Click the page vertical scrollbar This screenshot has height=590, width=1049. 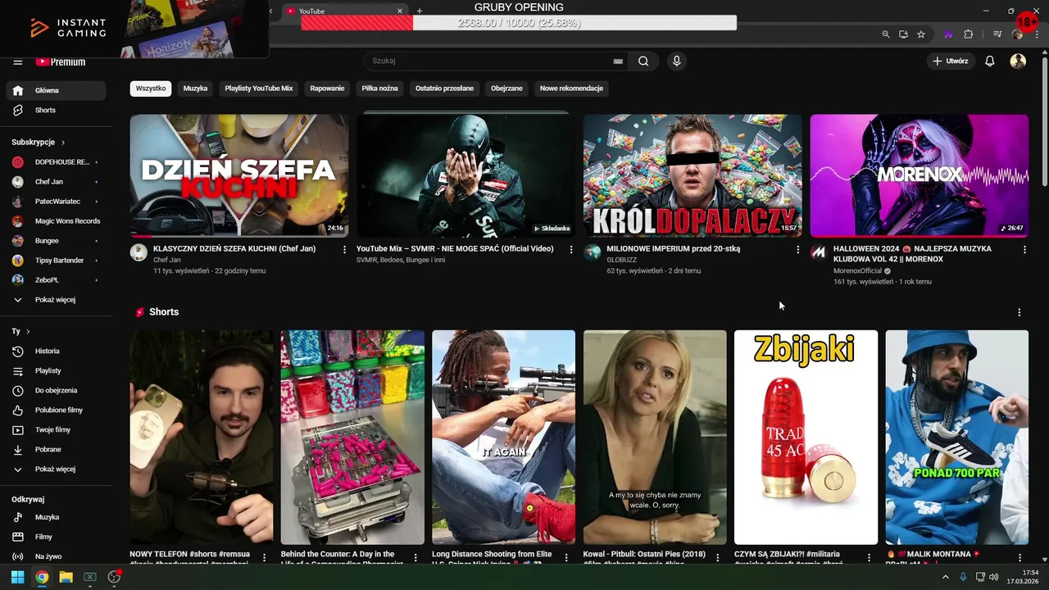click(x=1044, y=123)
